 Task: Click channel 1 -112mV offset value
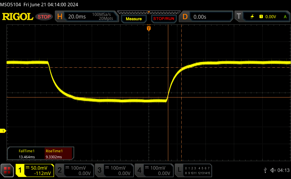[42, 173]
